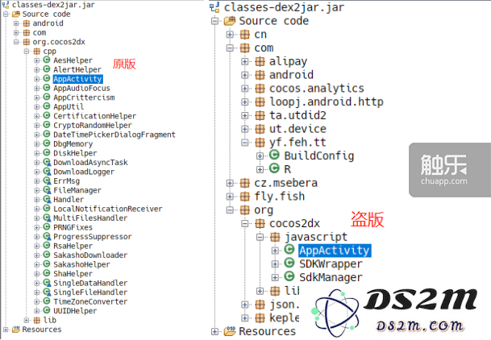Select ProgressSuppressor class label
The width and height of the screenshot is (491, 340).
point(93,236)
